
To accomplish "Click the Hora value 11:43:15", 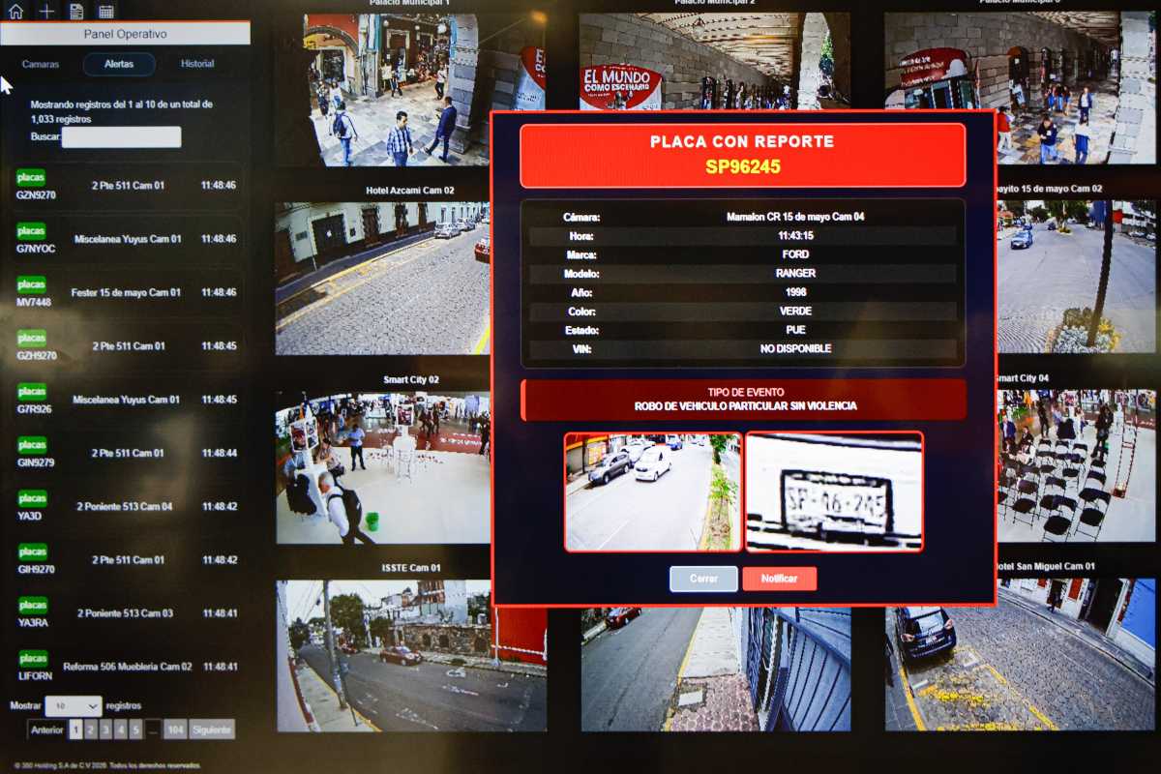I will point(795,235).
